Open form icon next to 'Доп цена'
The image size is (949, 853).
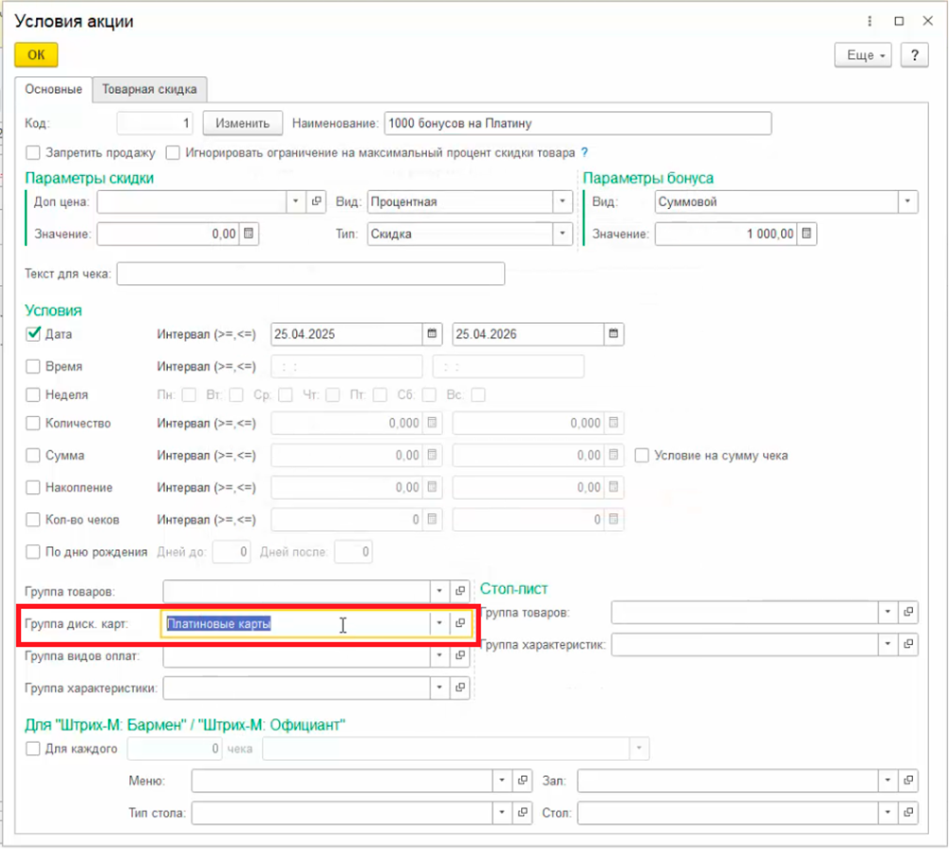click(x=318, y=201)
